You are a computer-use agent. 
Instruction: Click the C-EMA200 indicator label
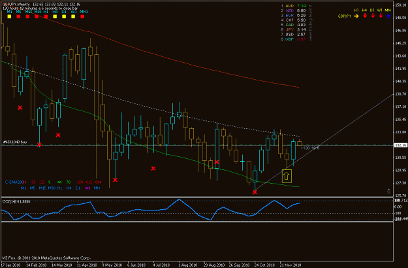coord(14,182)
